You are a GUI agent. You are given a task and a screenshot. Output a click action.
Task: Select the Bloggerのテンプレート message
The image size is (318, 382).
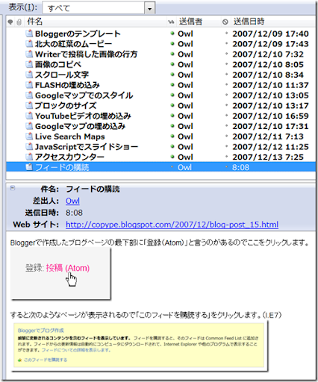(160, 34)
